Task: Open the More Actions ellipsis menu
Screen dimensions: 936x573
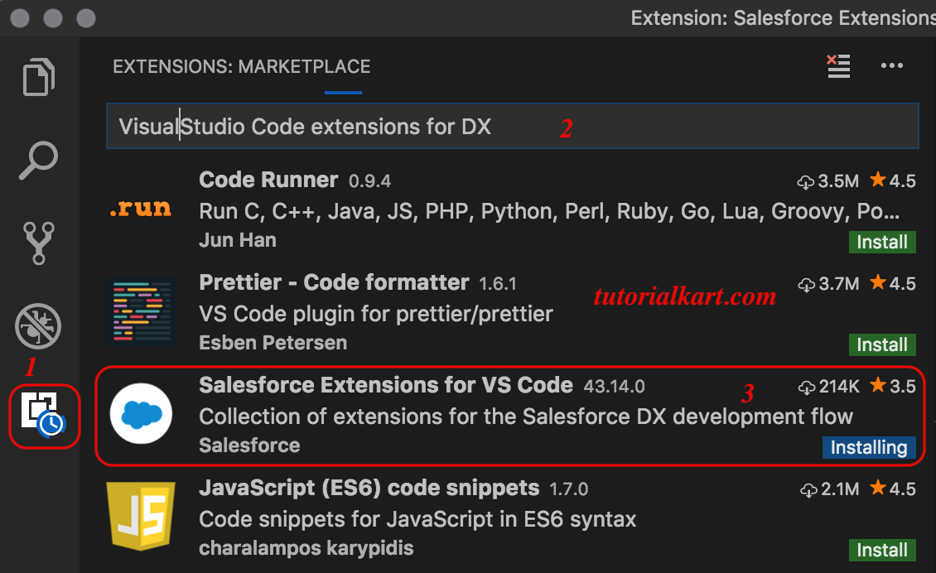Action: pyautogui.click(x=892, y=65)
